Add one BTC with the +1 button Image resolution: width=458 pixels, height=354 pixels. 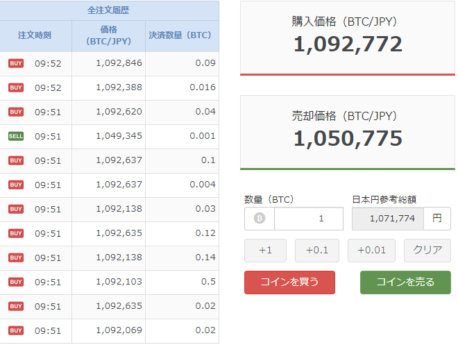pos(265,251)
